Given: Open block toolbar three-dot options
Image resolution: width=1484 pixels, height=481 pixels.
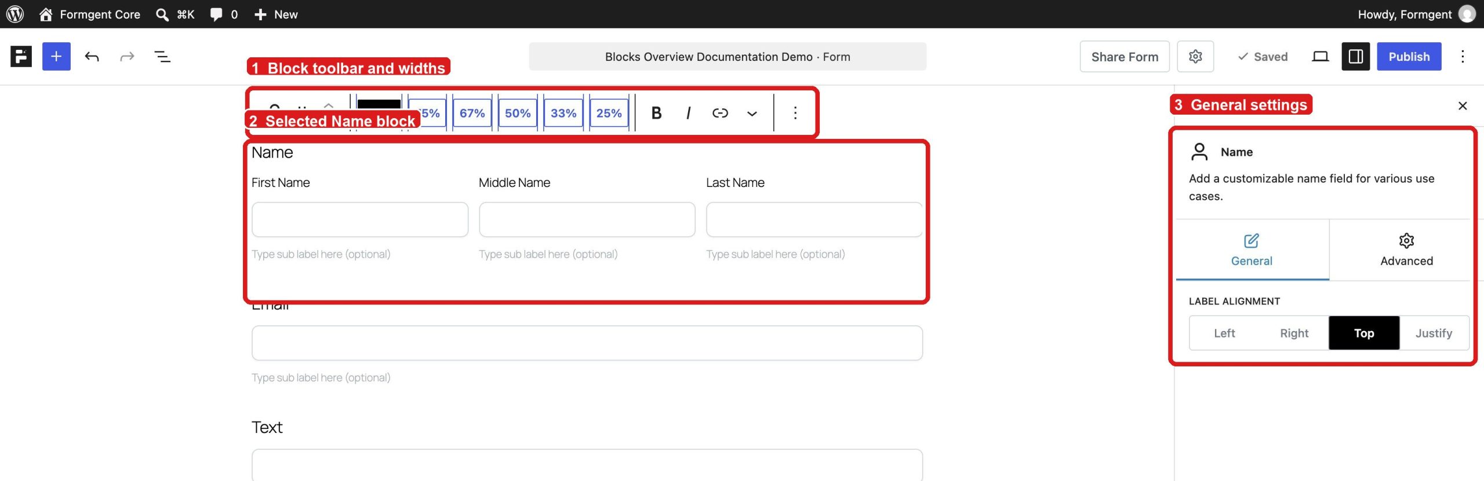Looking at the screenshot, I should [x=795, y=113].
